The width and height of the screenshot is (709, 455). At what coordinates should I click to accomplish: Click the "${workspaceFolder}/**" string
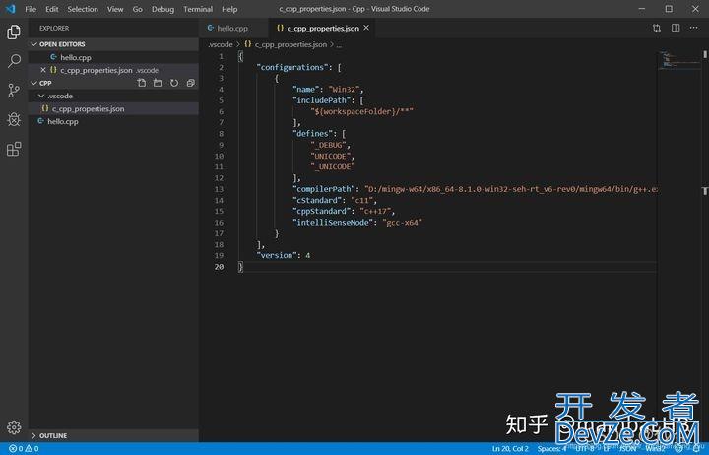361,111
